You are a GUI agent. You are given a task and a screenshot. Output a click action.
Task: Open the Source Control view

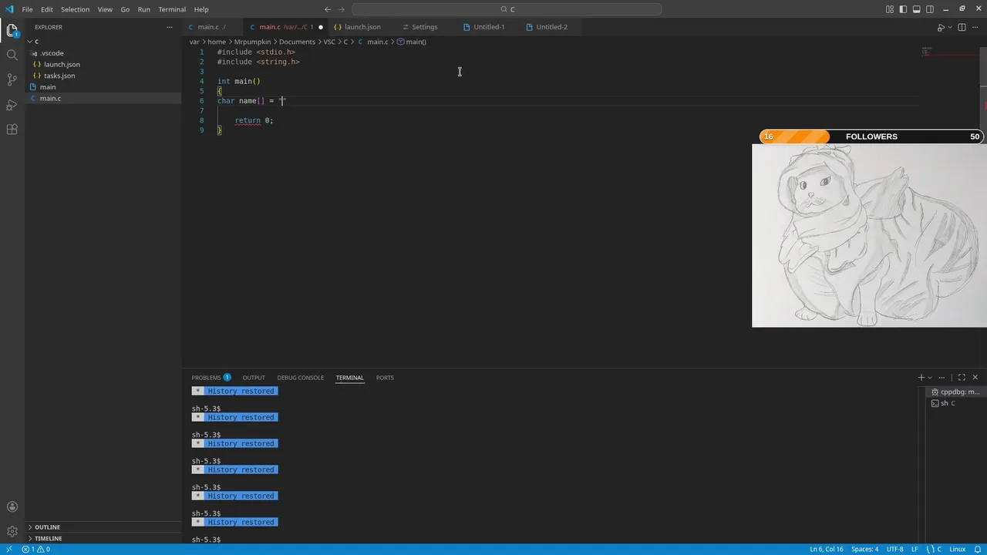pos(12,79)
